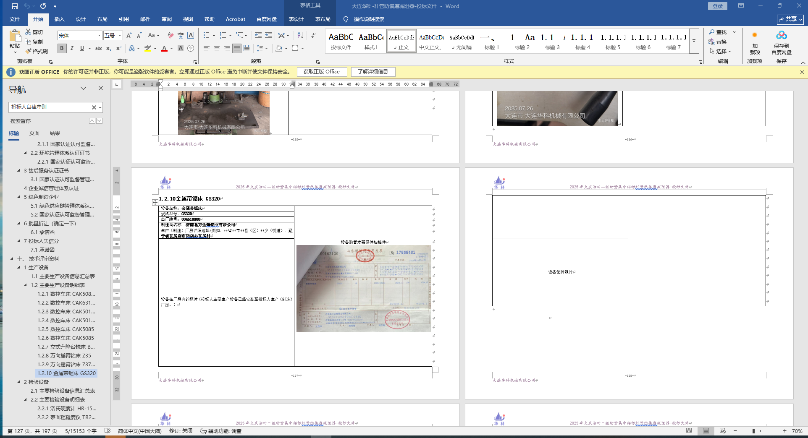This screenshot has width=808, height=438.
Task: Click the bullet list icon
Action: 206,35
